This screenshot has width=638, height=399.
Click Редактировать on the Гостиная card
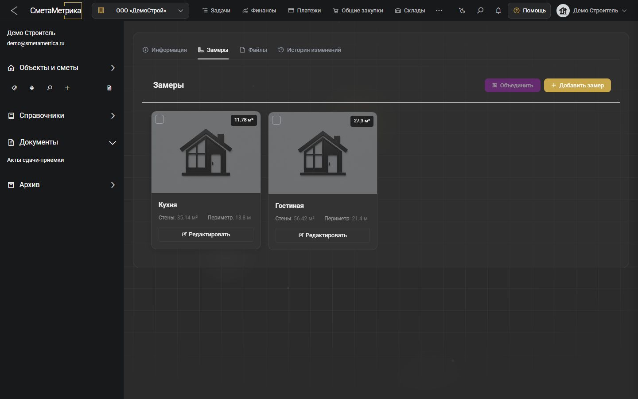[323, 235]
